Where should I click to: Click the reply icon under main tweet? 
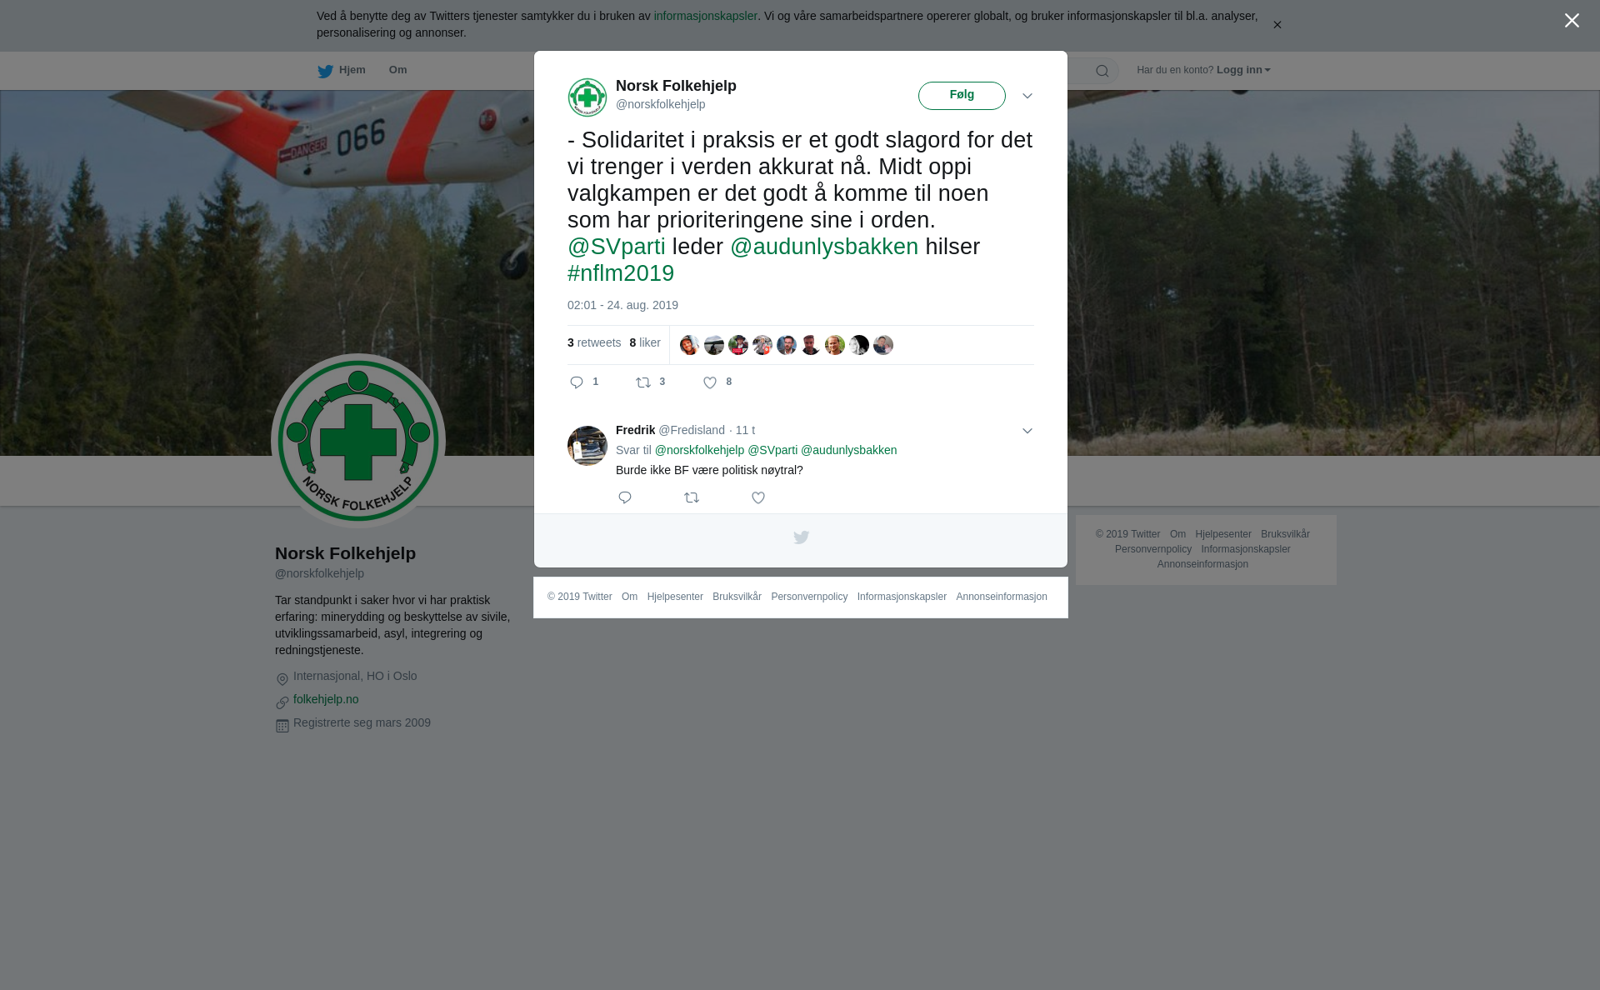(x=577, y=382)
